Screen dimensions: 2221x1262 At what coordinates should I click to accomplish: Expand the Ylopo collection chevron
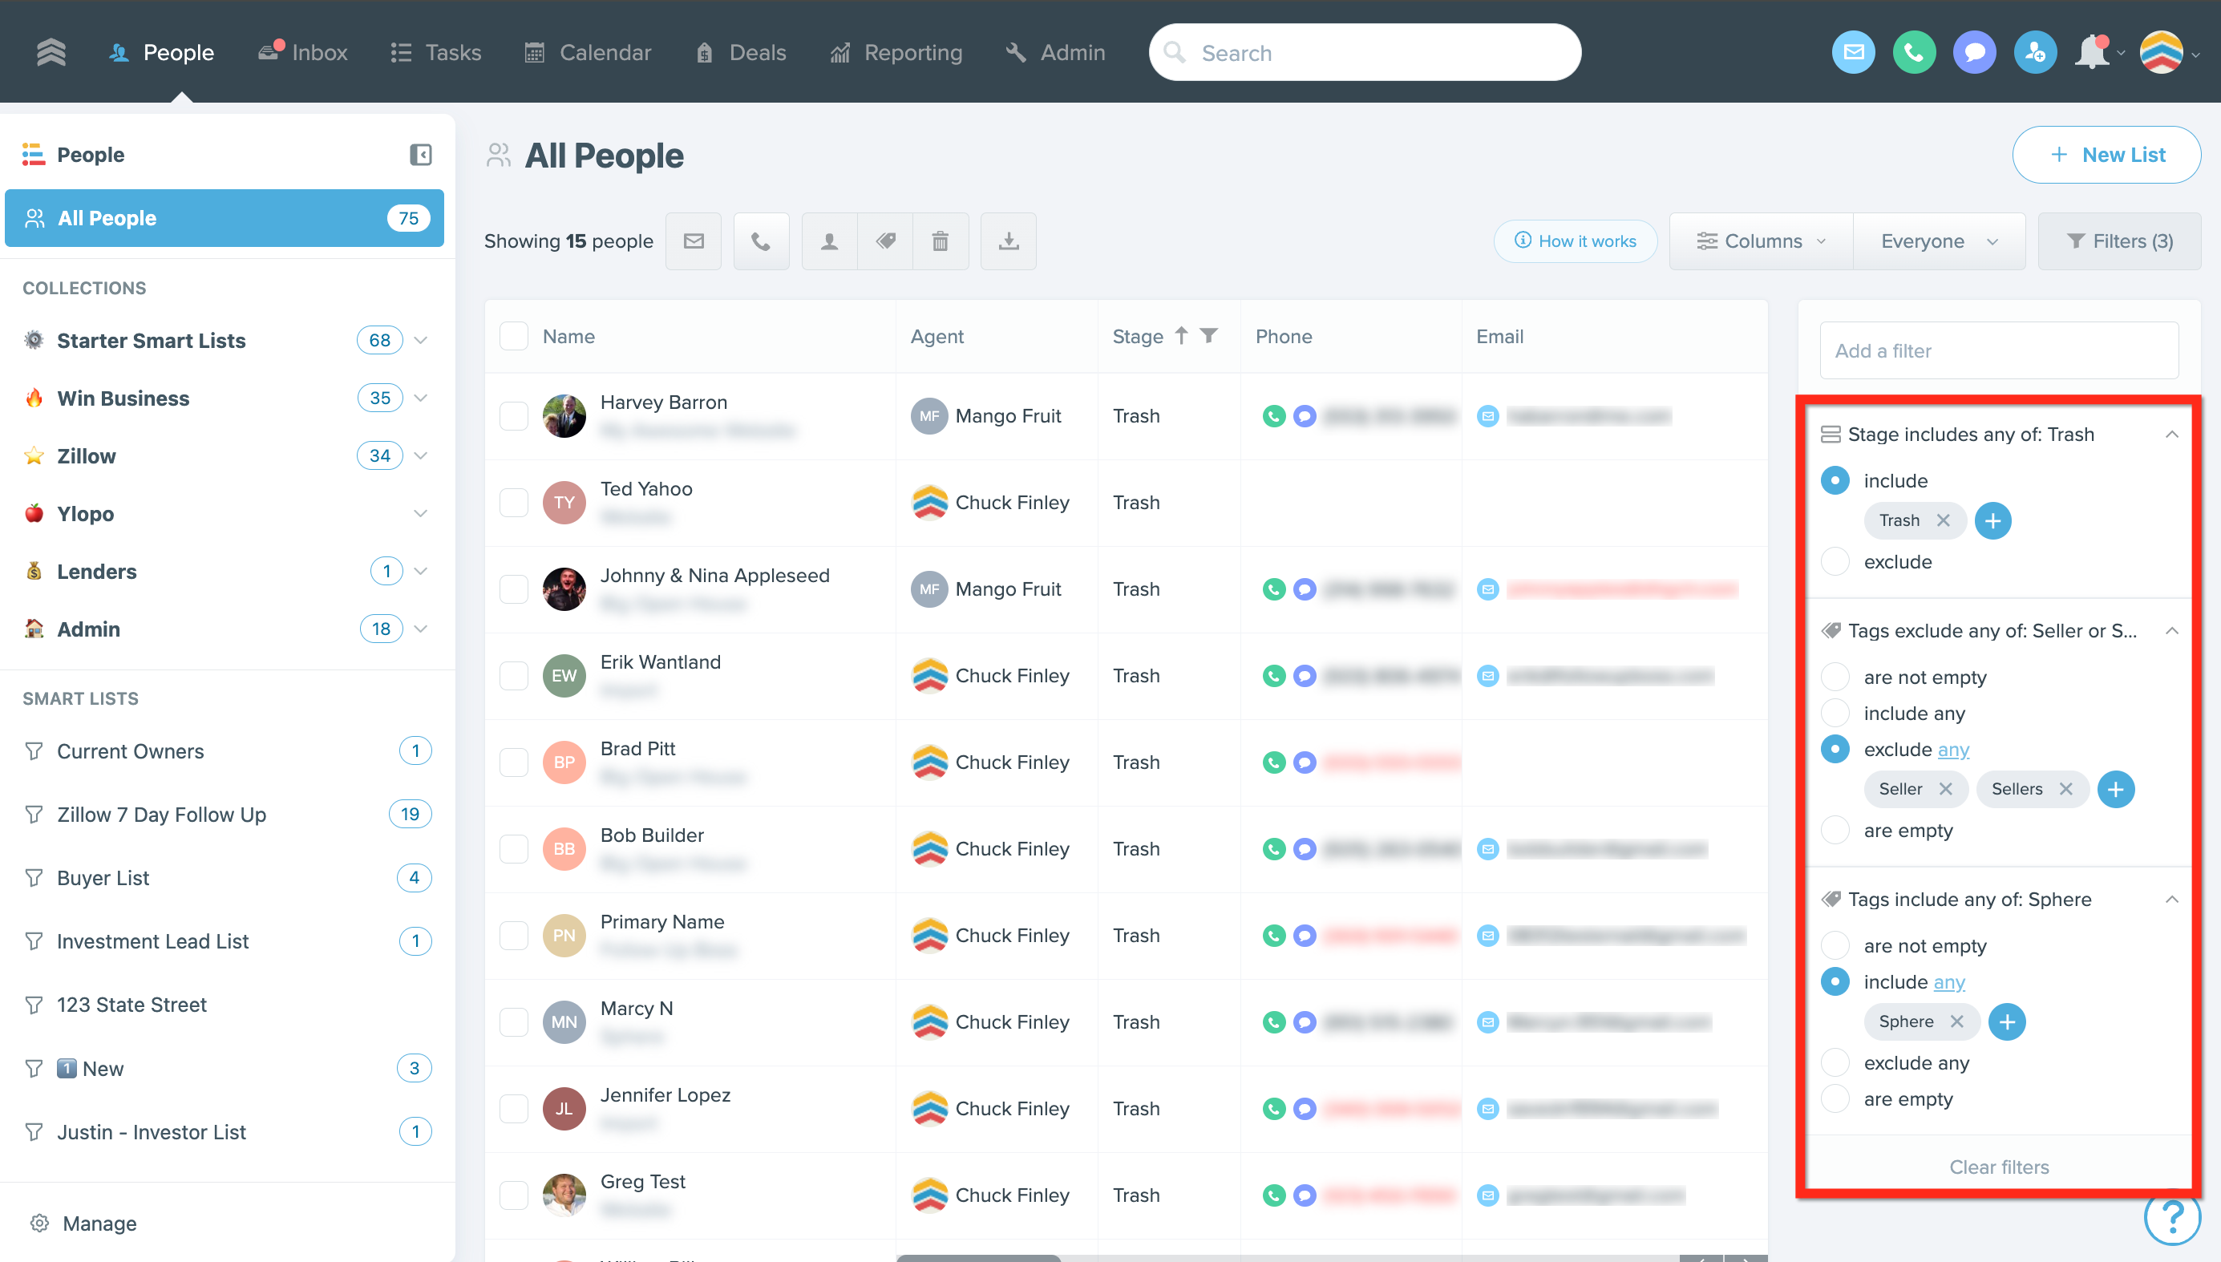(420, 514)
